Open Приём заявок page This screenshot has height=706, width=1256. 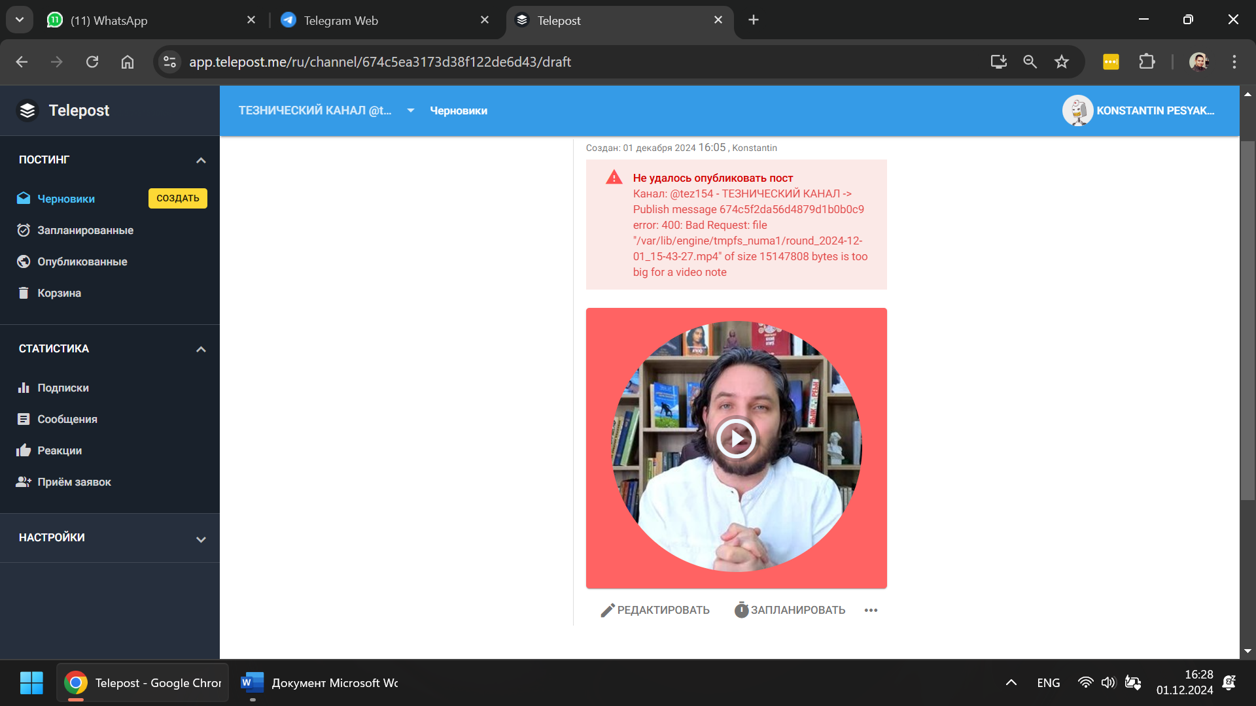point(74,482)
